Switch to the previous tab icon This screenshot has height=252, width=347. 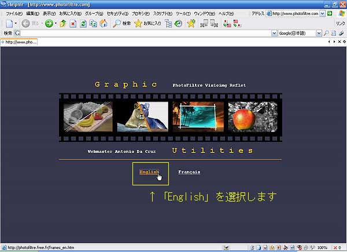(x=204, y=23)
